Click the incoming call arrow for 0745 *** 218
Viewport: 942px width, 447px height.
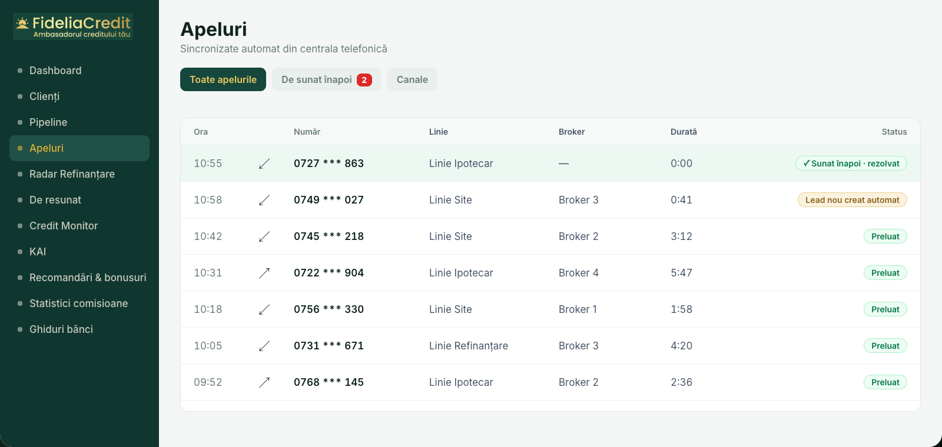tap(264, 236)
